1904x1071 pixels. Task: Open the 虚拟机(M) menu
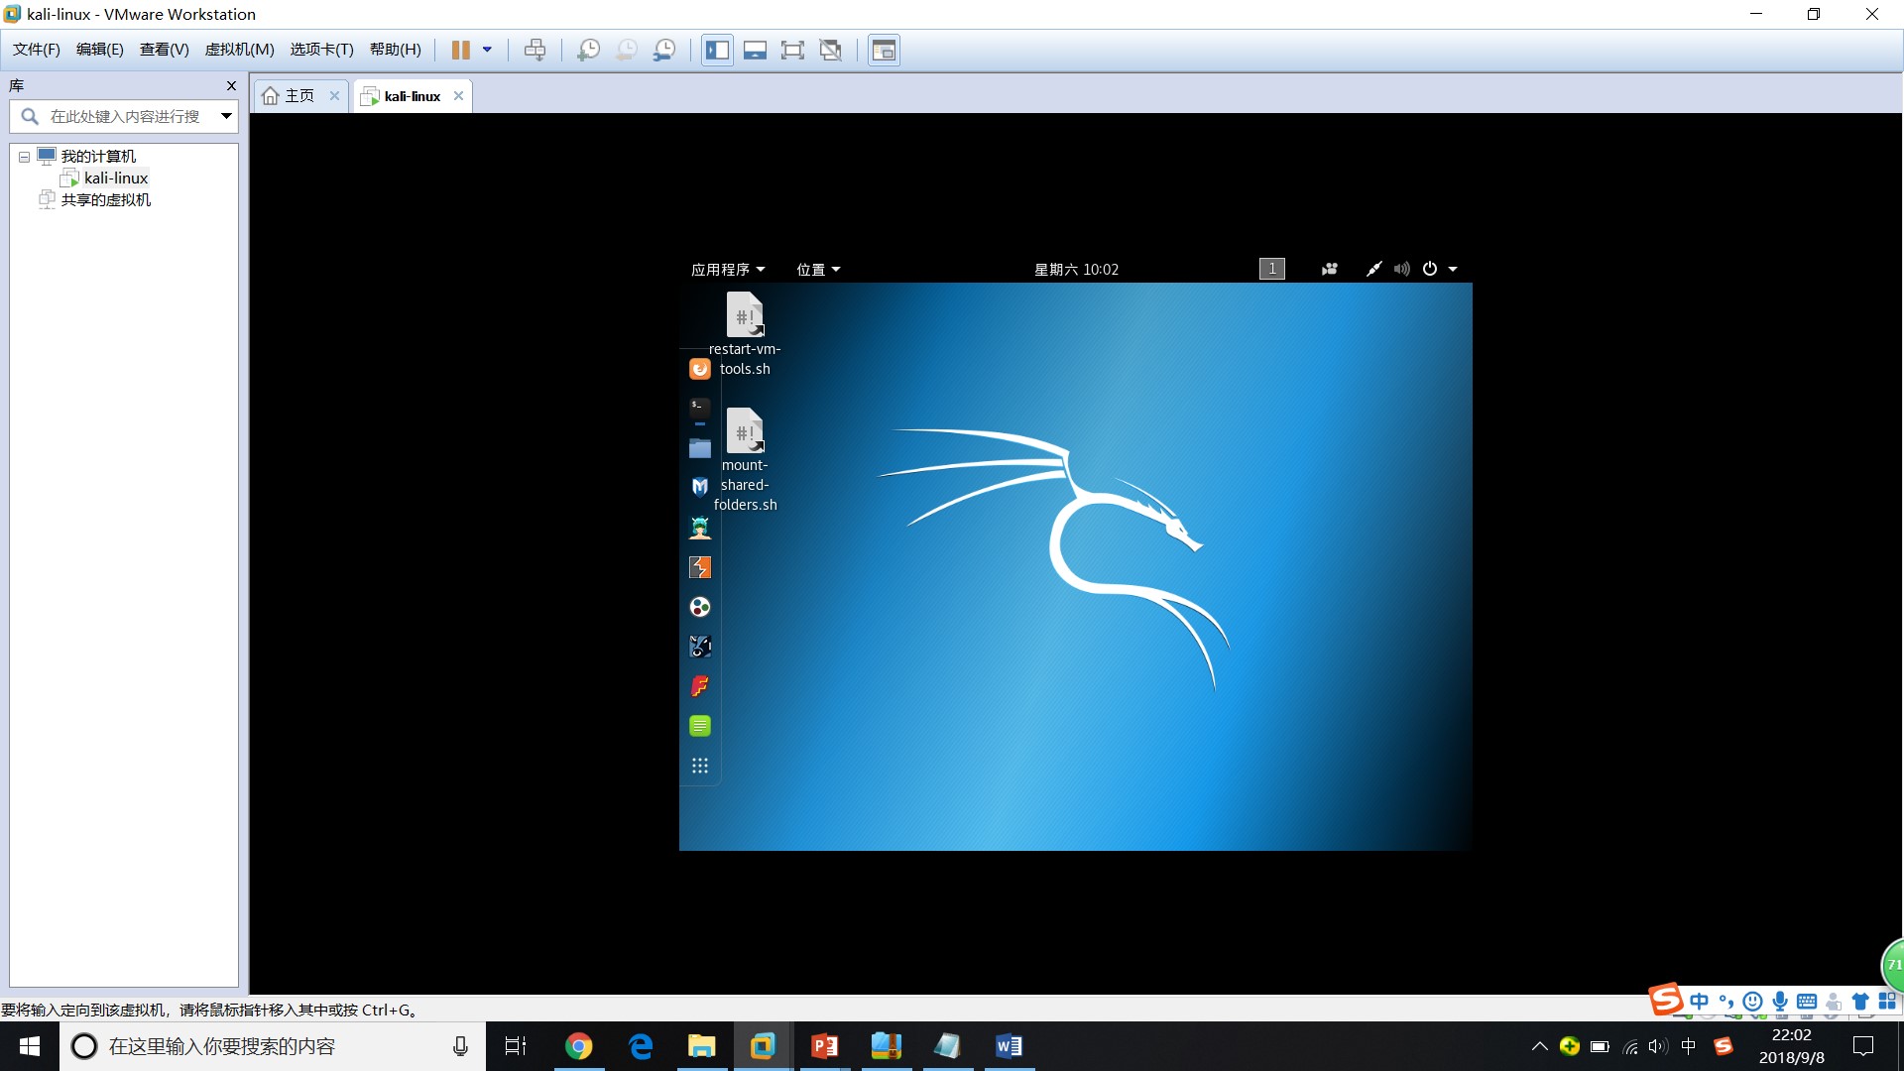[239, 50]
